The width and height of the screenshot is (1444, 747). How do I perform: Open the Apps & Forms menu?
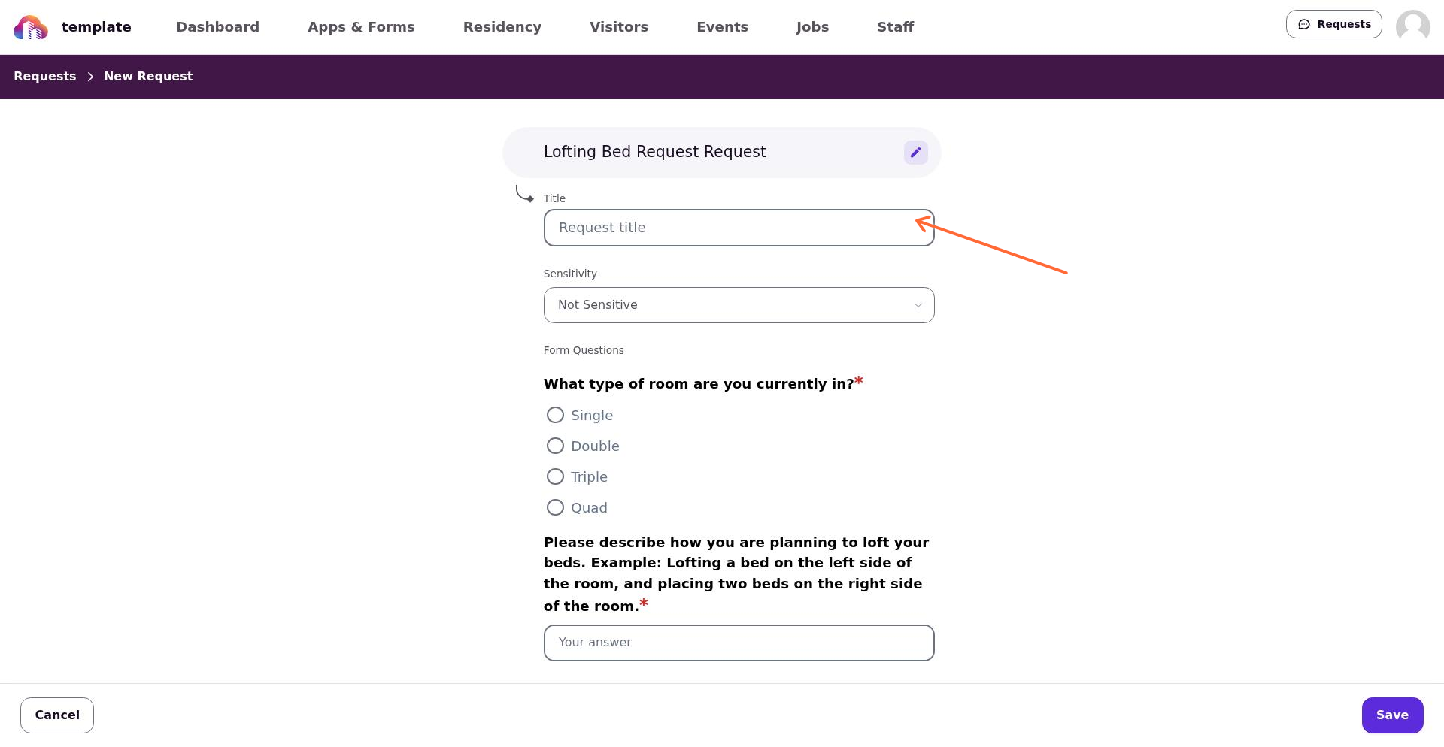pos(361,27)
